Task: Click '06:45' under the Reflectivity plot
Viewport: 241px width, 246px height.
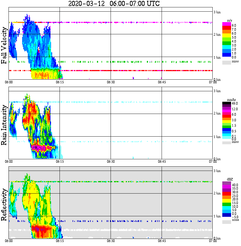Action: click(162, 241)
